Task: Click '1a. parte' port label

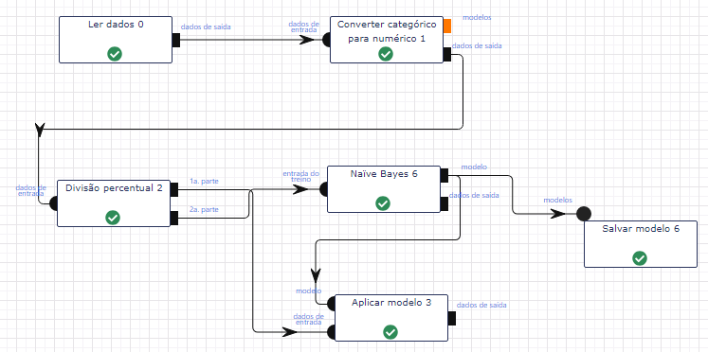Action: coord(204,181)
